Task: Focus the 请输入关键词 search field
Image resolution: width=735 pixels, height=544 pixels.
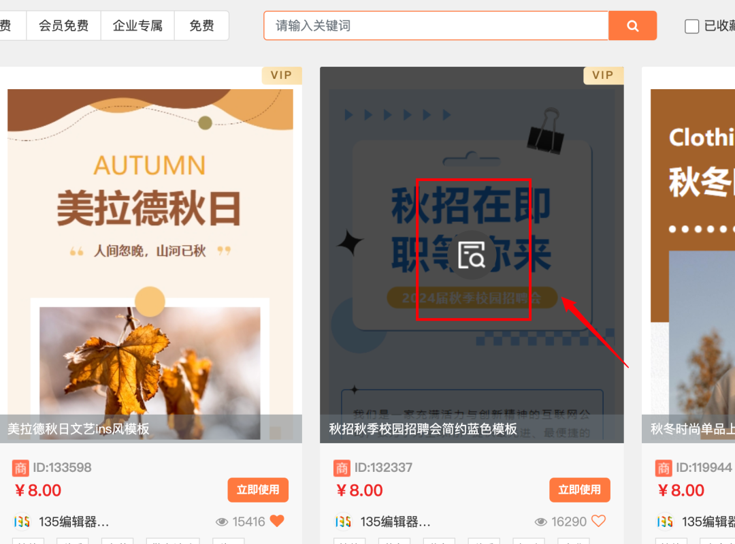Action: 436,26
